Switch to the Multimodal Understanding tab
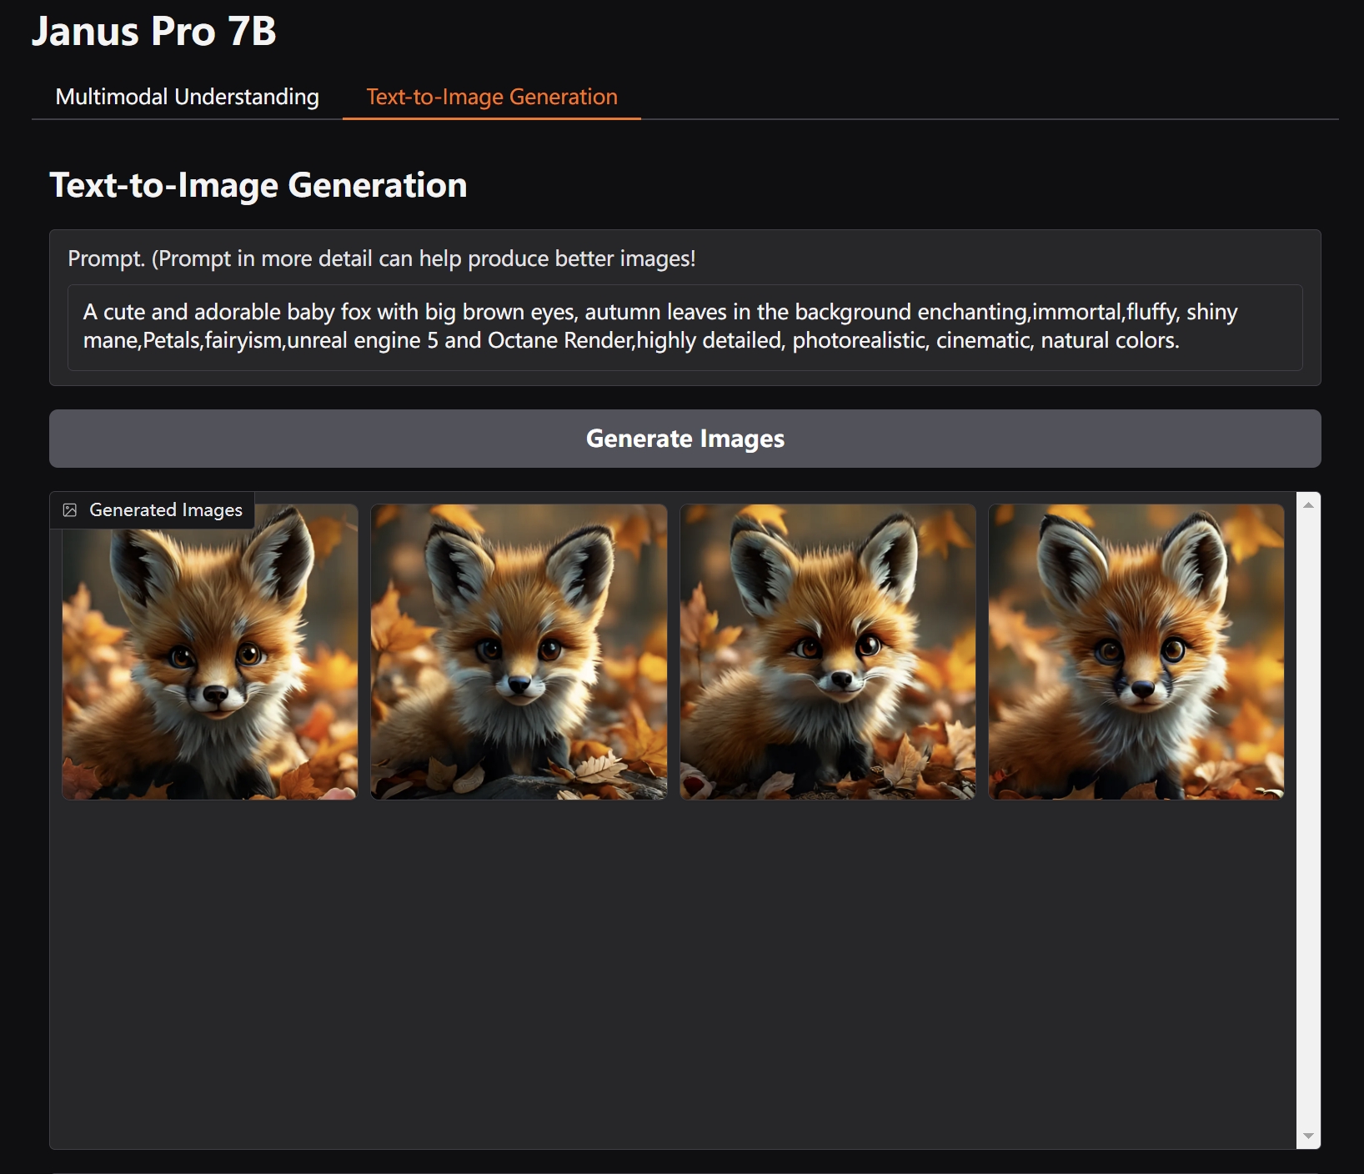The width and height of the screenshot is (1364, 1174). (187, 97)
